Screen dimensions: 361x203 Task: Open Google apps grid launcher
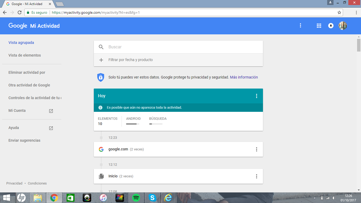319,26
